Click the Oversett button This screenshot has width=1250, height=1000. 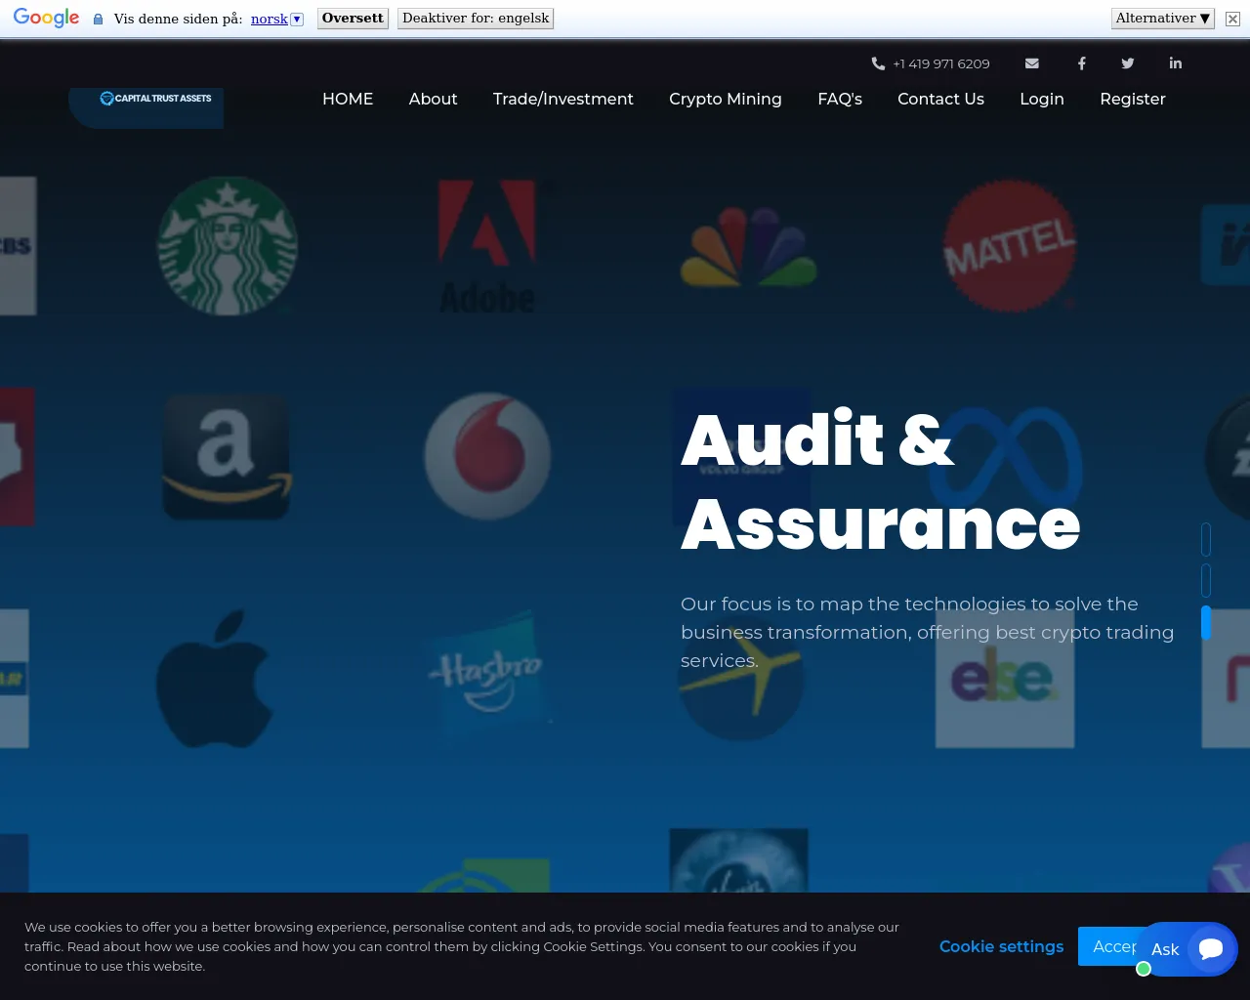click(x=353, y=19)
